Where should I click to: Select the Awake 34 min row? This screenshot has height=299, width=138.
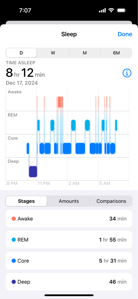(69, 218)
